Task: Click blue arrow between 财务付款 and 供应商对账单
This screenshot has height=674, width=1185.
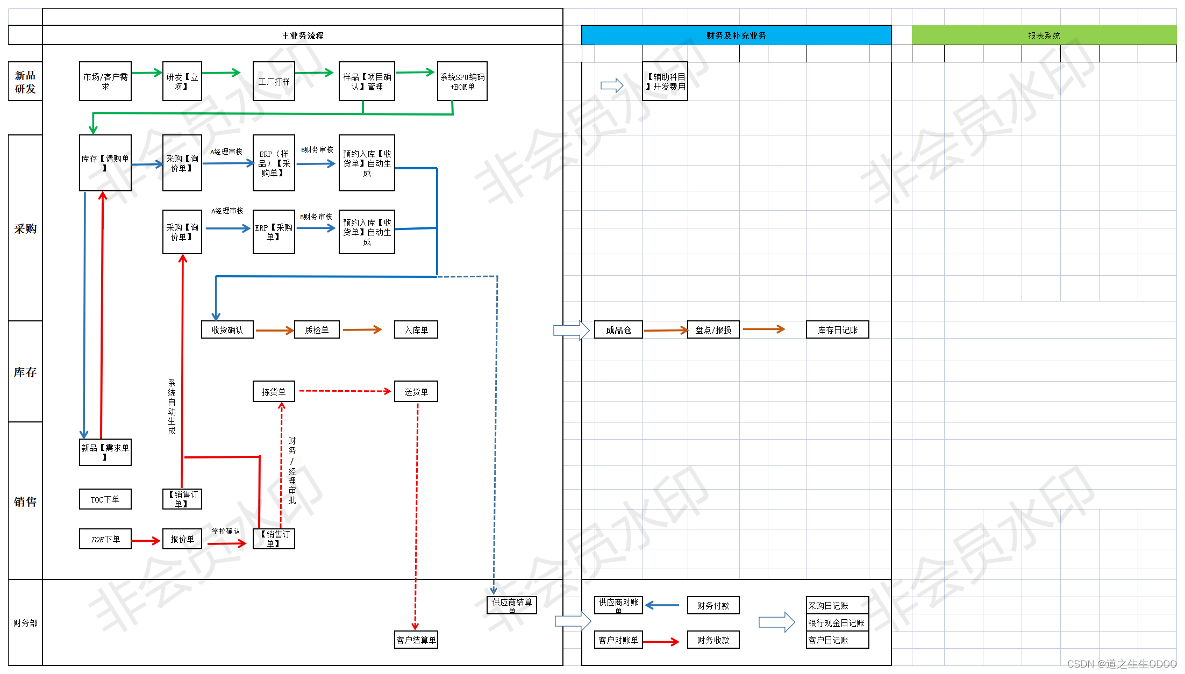Action: click(662, 605)
